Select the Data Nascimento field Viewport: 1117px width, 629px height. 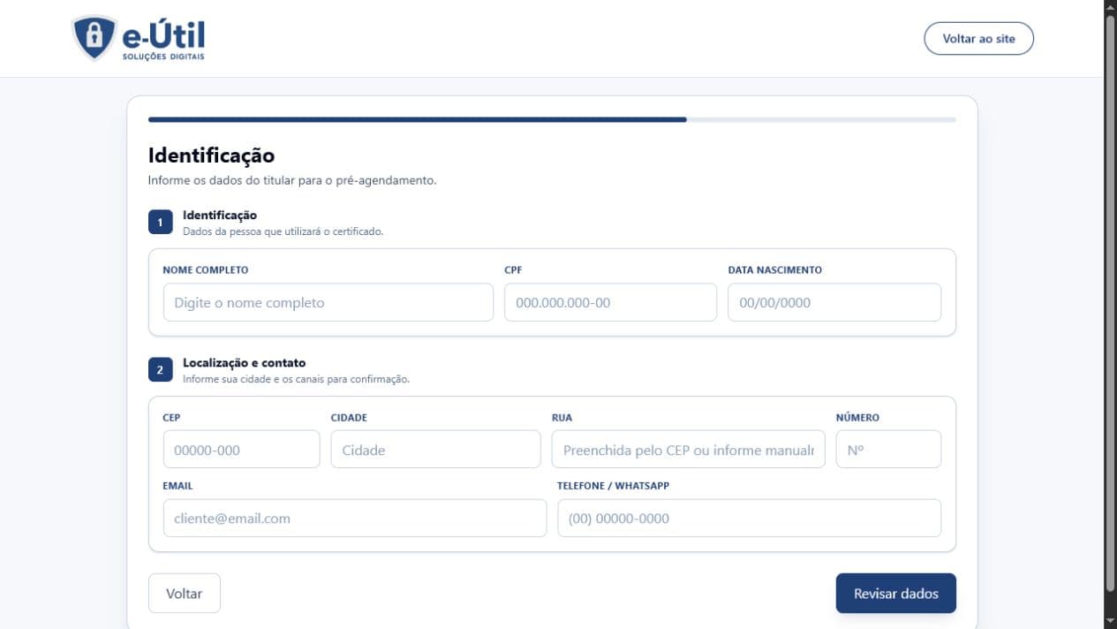(834, 302)
